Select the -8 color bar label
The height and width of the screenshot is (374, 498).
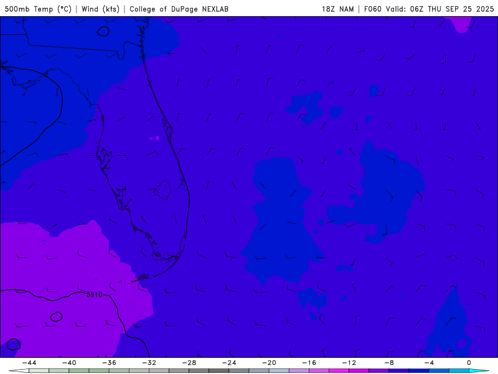pos(390,363)
